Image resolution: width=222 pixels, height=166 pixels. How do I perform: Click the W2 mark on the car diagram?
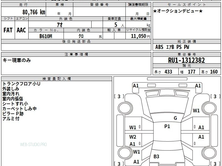[133, 137]
